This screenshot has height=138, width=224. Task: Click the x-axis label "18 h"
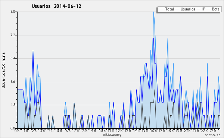pos(170,131)
